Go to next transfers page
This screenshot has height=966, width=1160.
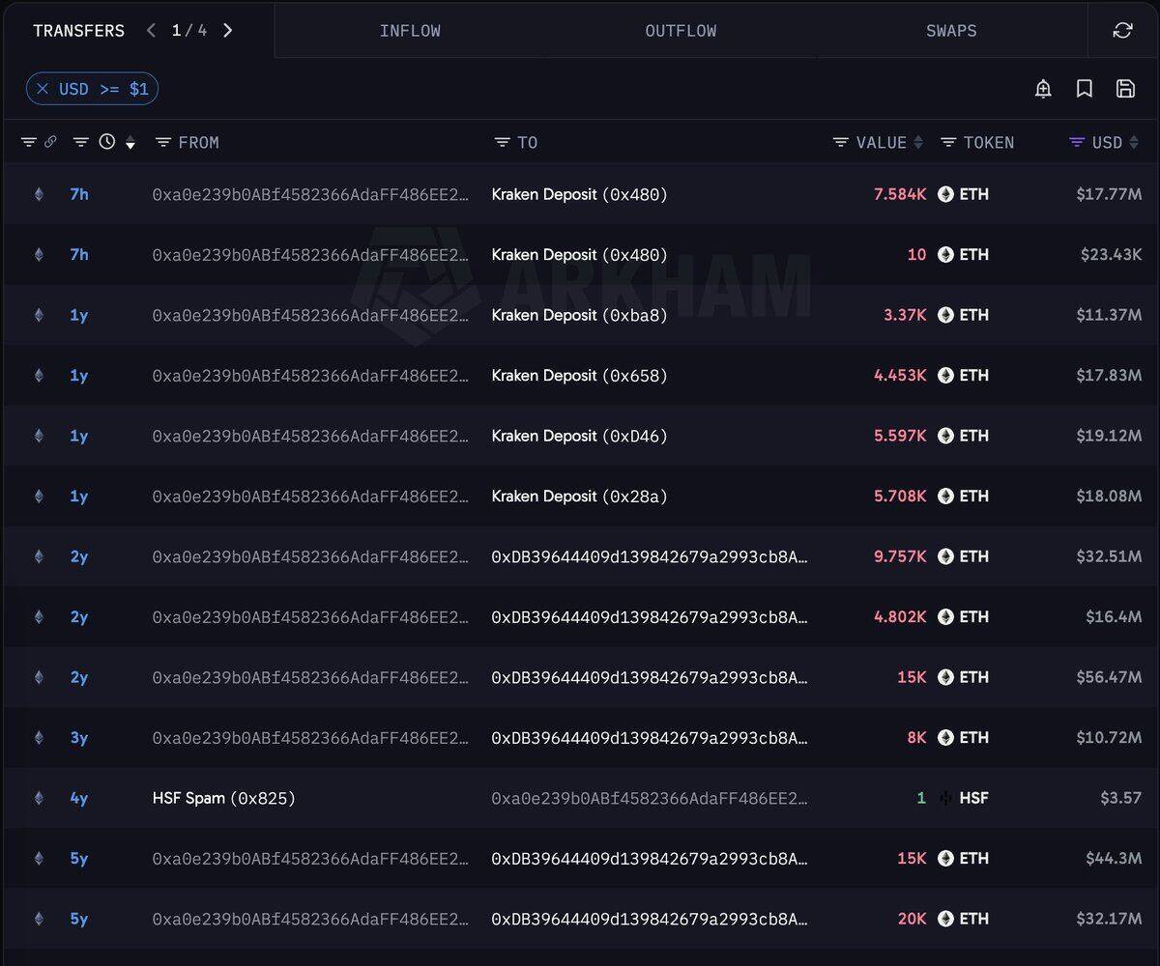tap(227, 30)
